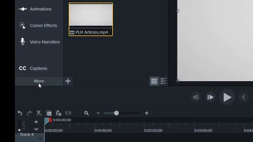Click the plus icon to import media
Image resolution: width=253 pixels, height=142 pixels.
(x=68, y=81)
